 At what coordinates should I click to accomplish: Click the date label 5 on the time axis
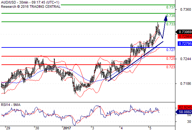tap(150, 128)
